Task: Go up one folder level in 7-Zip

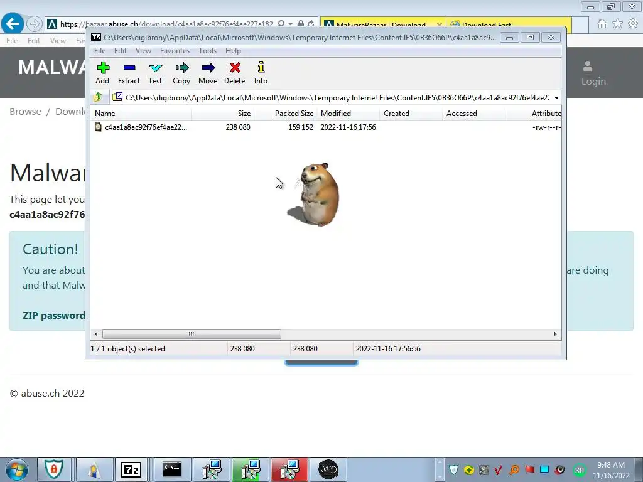Action: (x=98, y=97)
